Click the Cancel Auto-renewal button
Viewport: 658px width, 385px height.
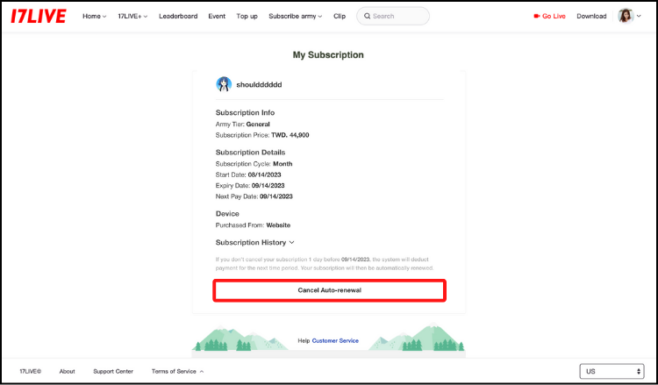tap(330, 290)
